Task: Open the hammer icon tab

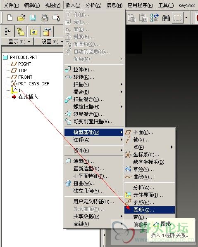Action: [x=47, y=31]
